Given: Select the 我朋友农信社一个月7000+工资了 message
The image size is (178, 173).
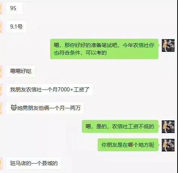Looking at the screenshot, I should tap(50, 90).
